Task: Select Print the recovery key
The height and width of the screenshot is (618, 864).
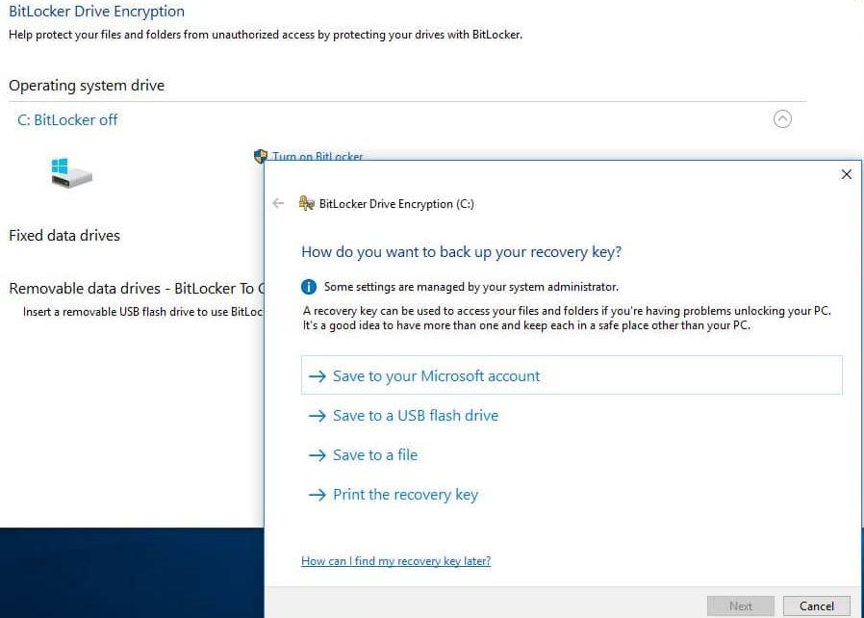Action: click(x=404, y=494)
